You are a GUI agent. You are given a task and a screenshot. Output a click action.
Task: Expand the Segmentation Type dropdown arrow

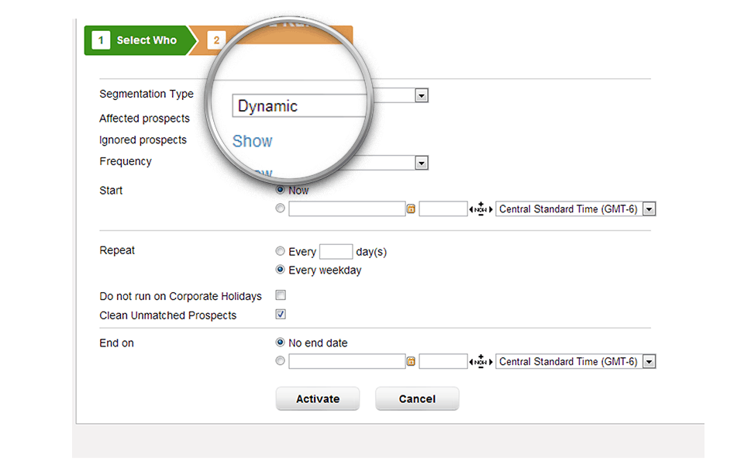tap(422, 95)
